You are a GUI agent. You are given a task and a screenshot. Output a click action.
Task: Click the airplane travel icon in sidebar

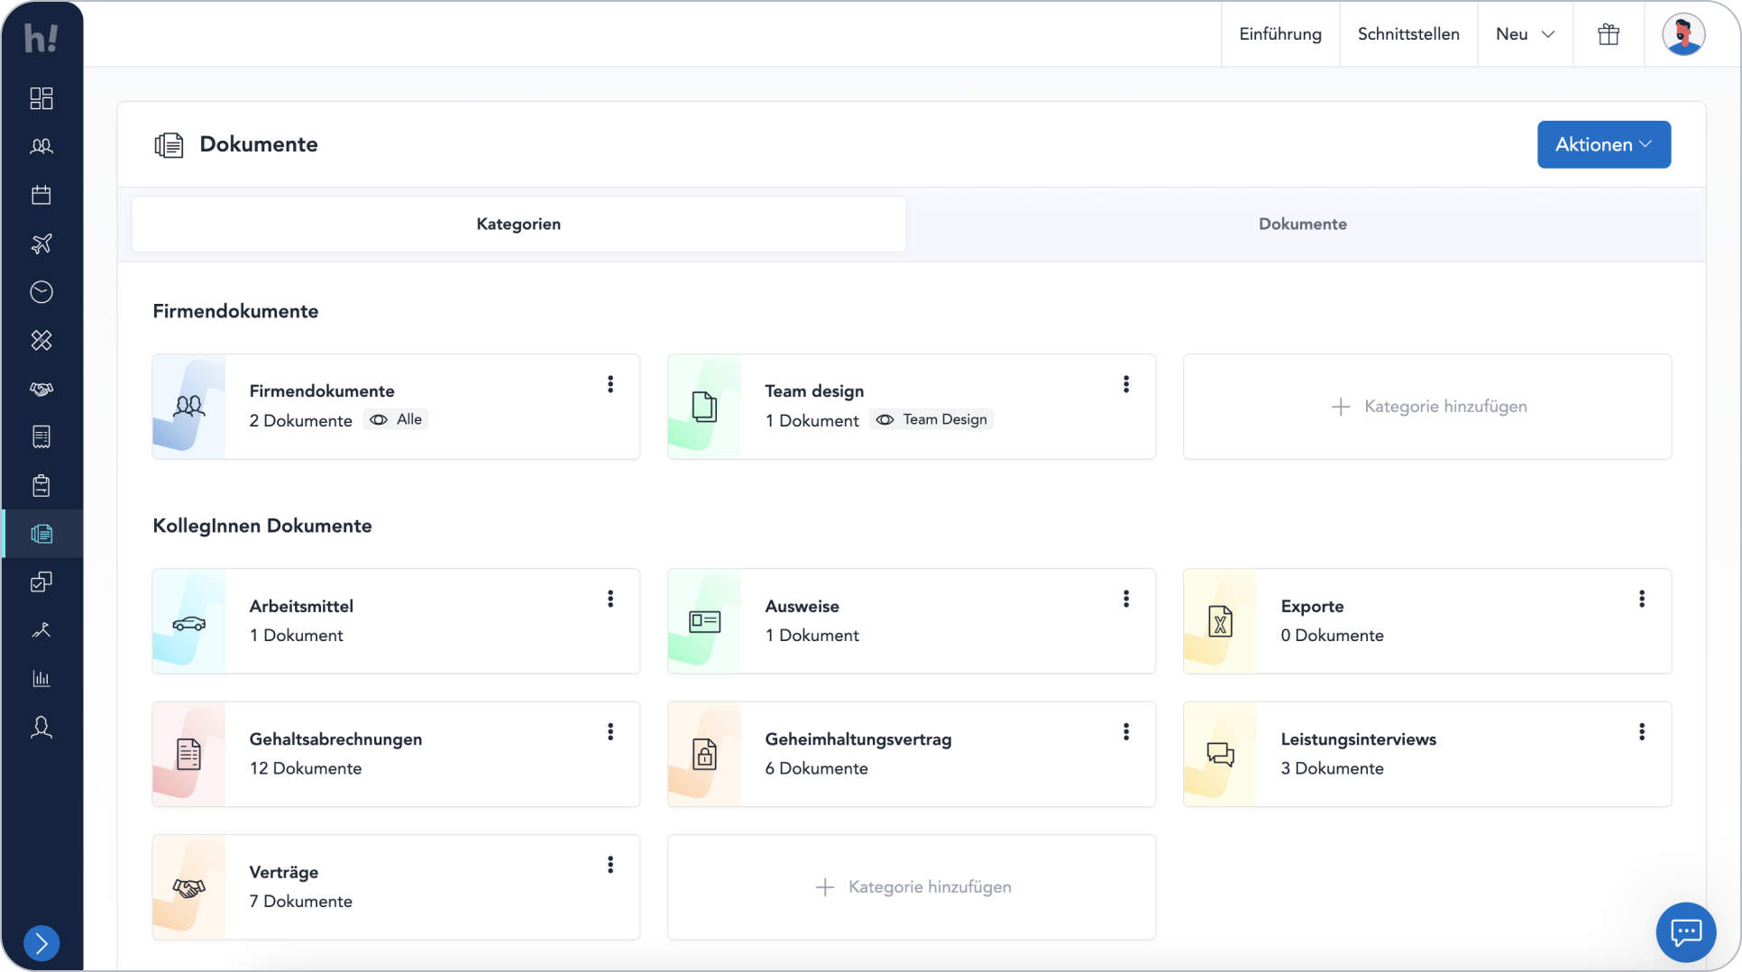pyautogui.click(x=41, y=243)
